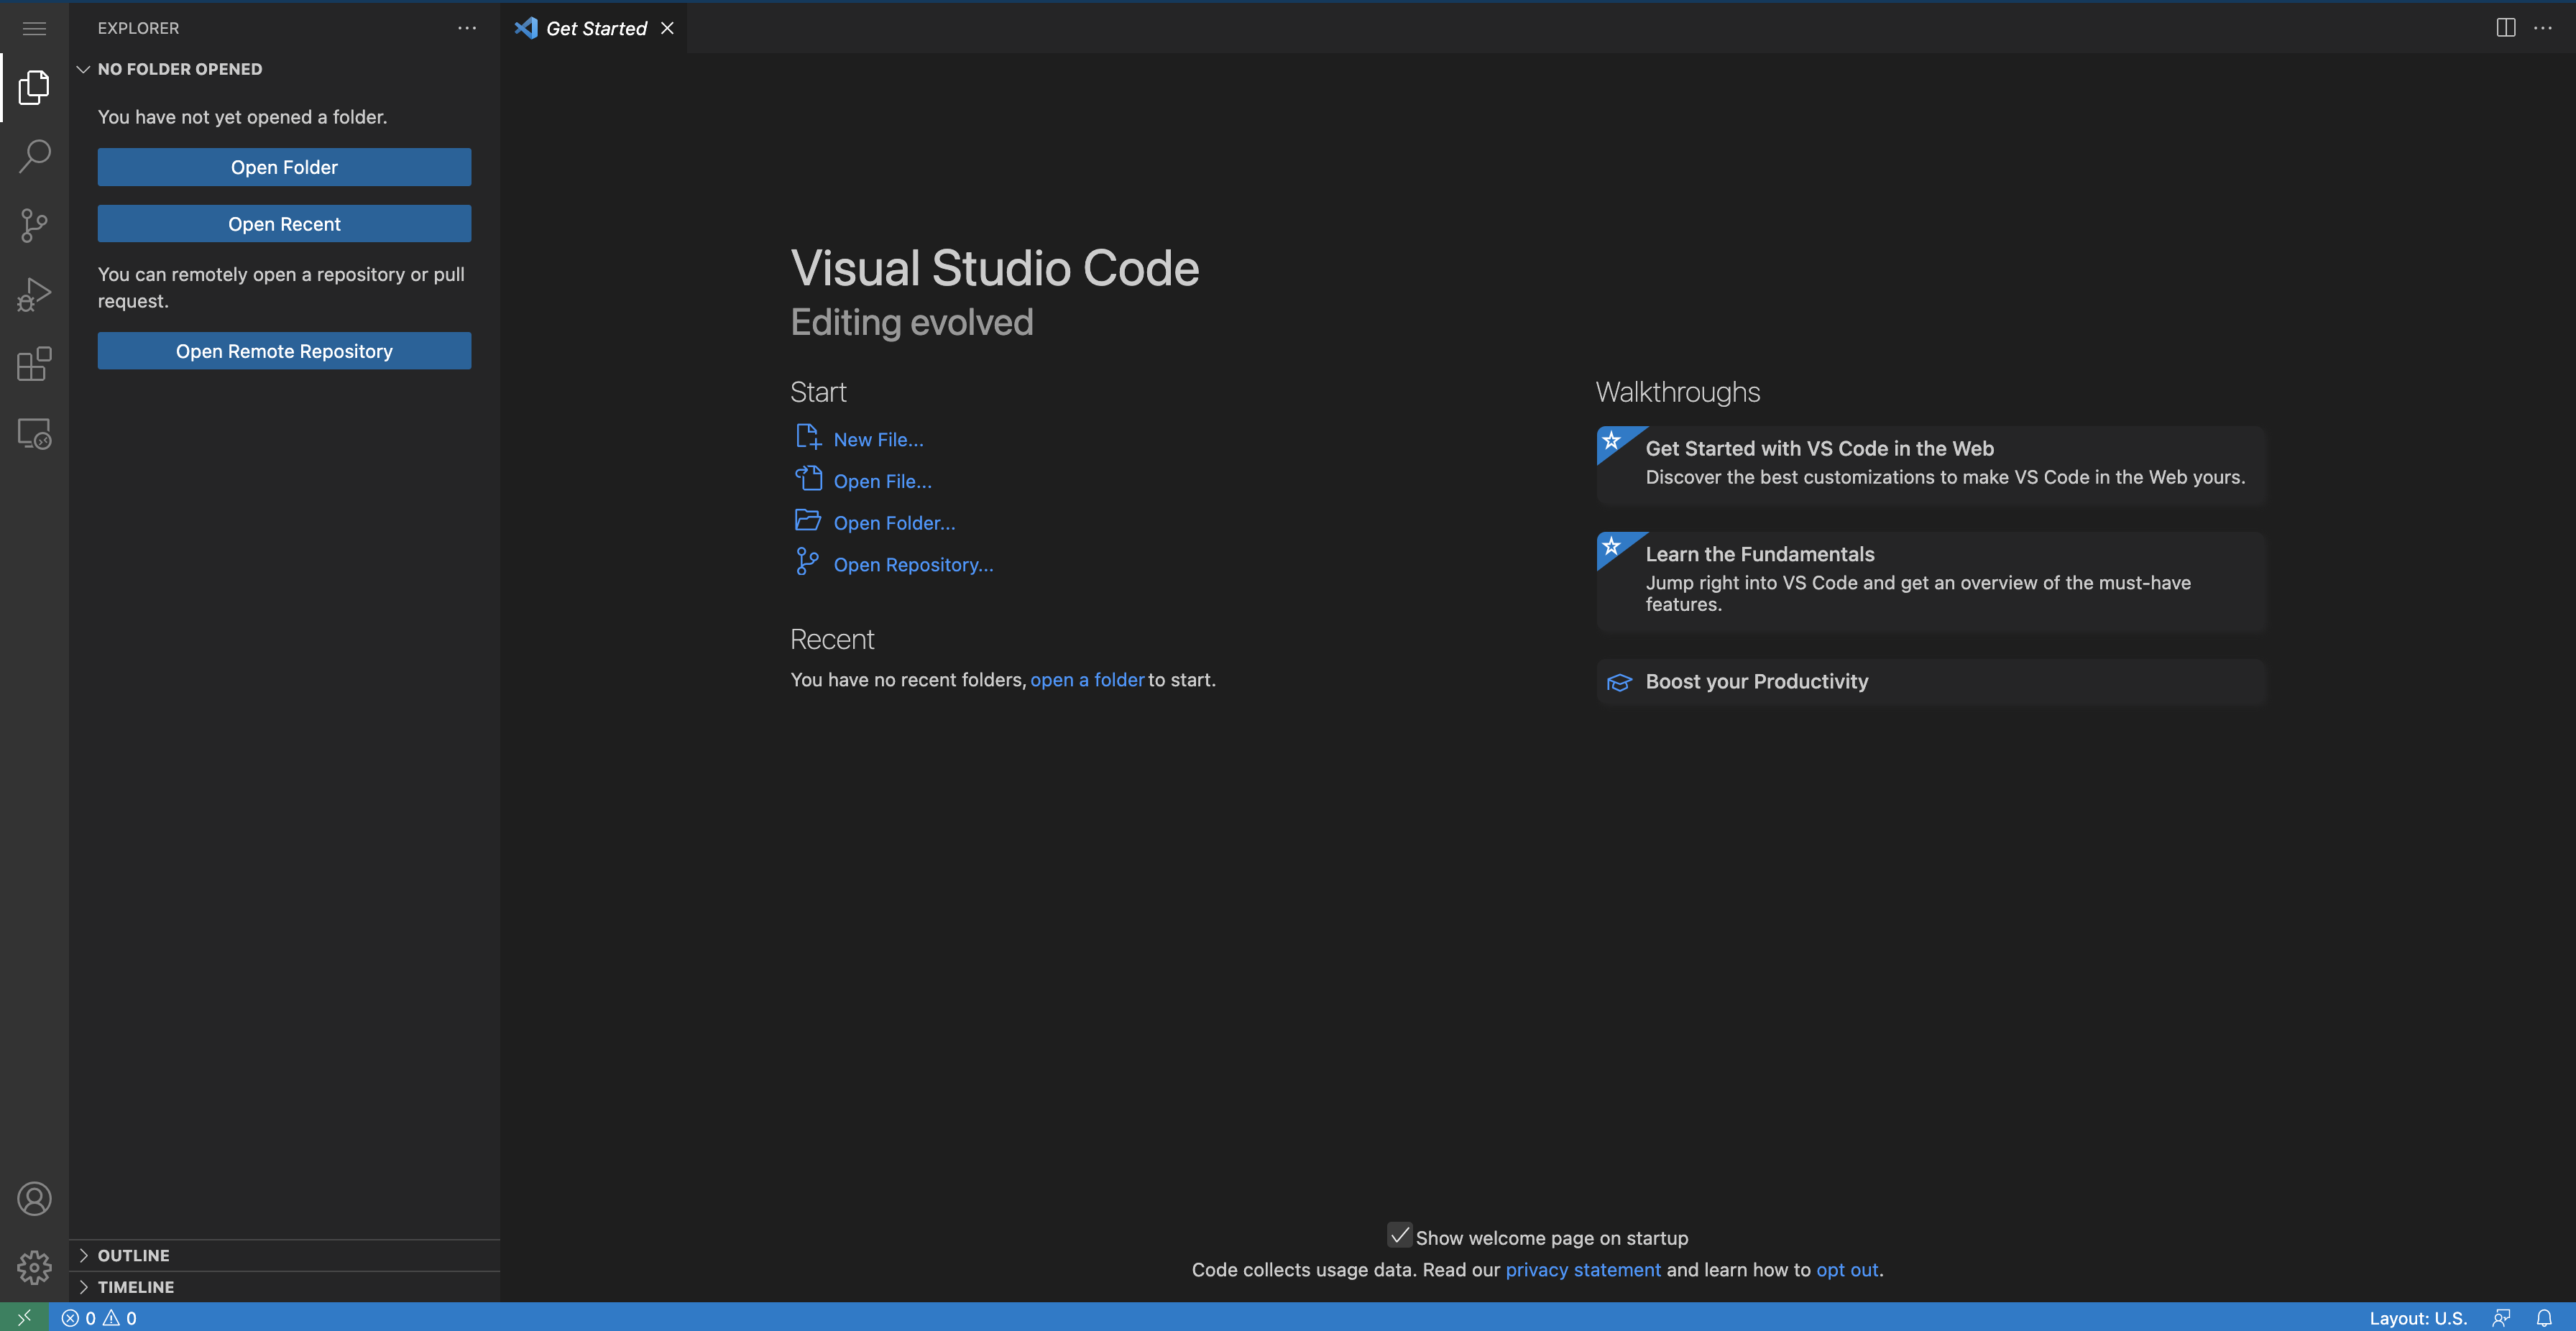Open the Accounts menu icon
The image size is (2576, 1331).
(x=34, y=1198)
